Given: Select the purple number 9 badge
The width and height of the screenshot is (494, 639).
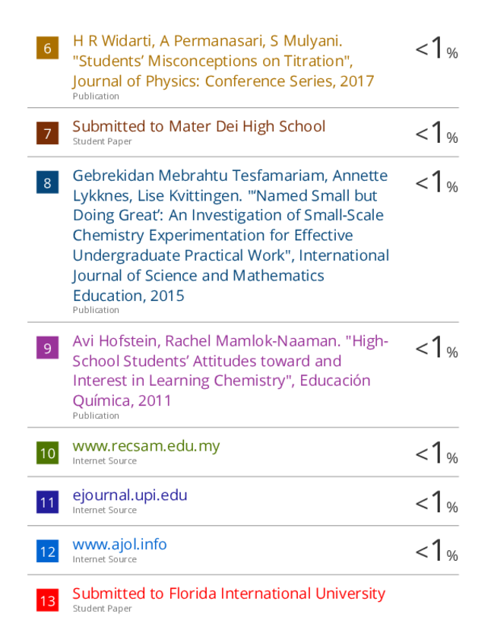Looking at the screenshot, I should click(x=47, y=348).
